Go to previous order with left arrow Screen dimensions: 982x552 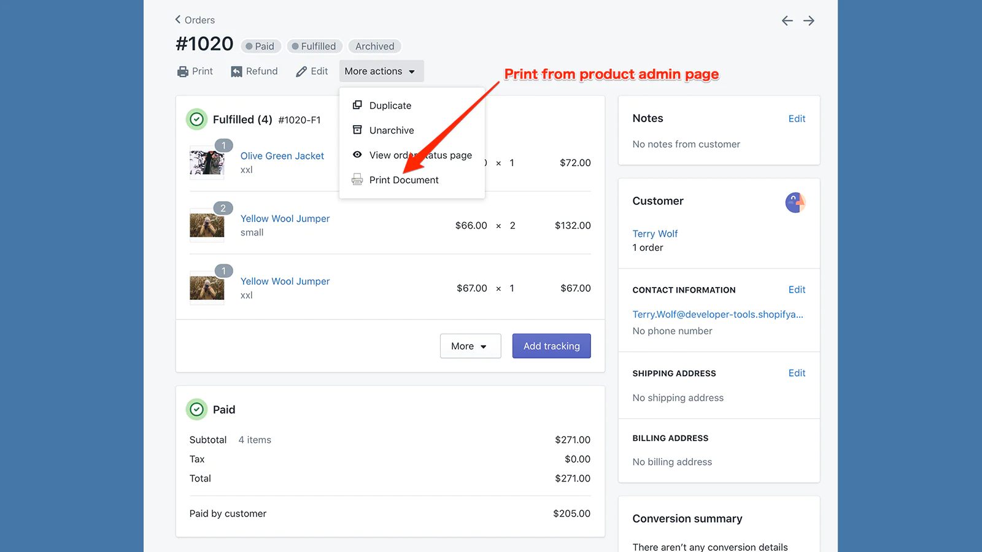click(x=787, y=21)
